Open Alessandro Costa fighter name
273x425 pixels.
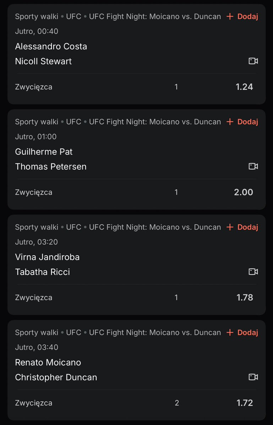(x=51, y=46)
